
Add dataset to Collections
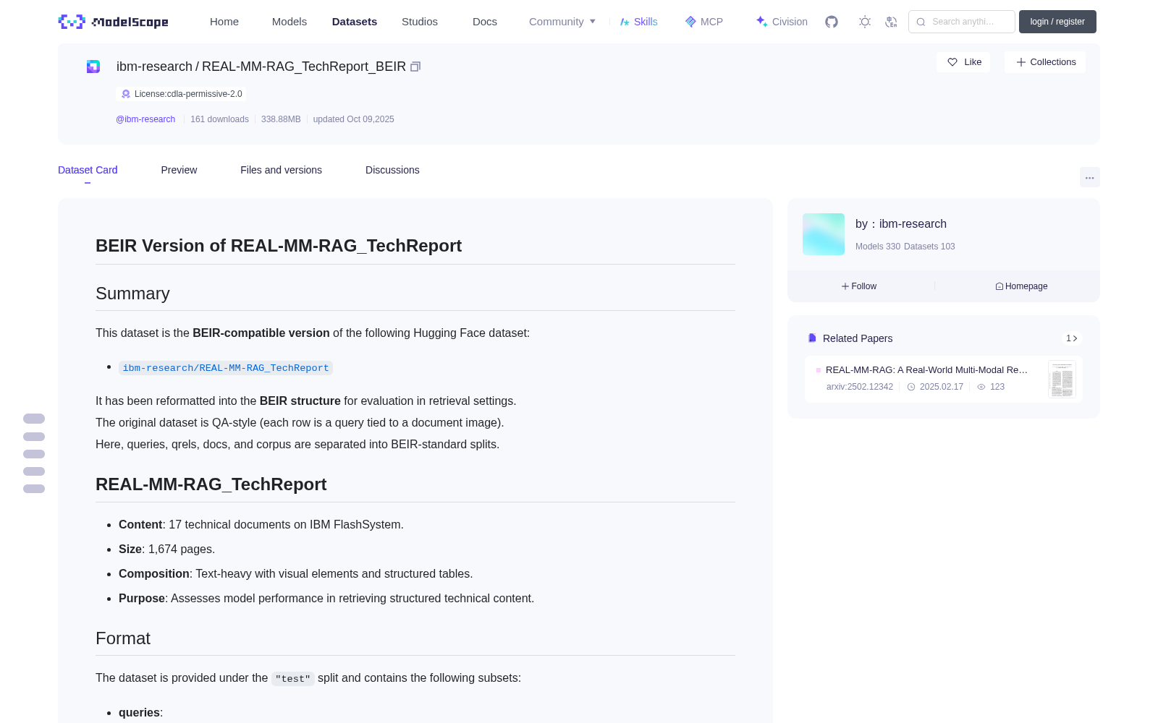click(x=1045, y=62)
